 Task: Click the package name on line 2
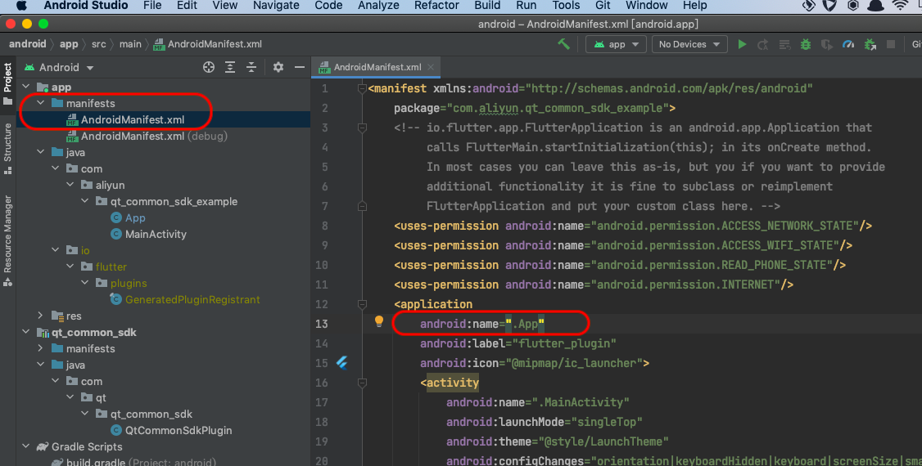(558, 109)
